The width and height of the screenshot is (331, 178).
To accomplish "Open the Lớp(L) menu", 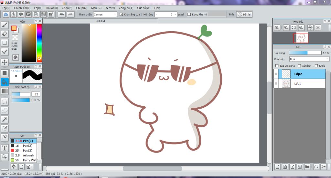I will click(38, 8).
